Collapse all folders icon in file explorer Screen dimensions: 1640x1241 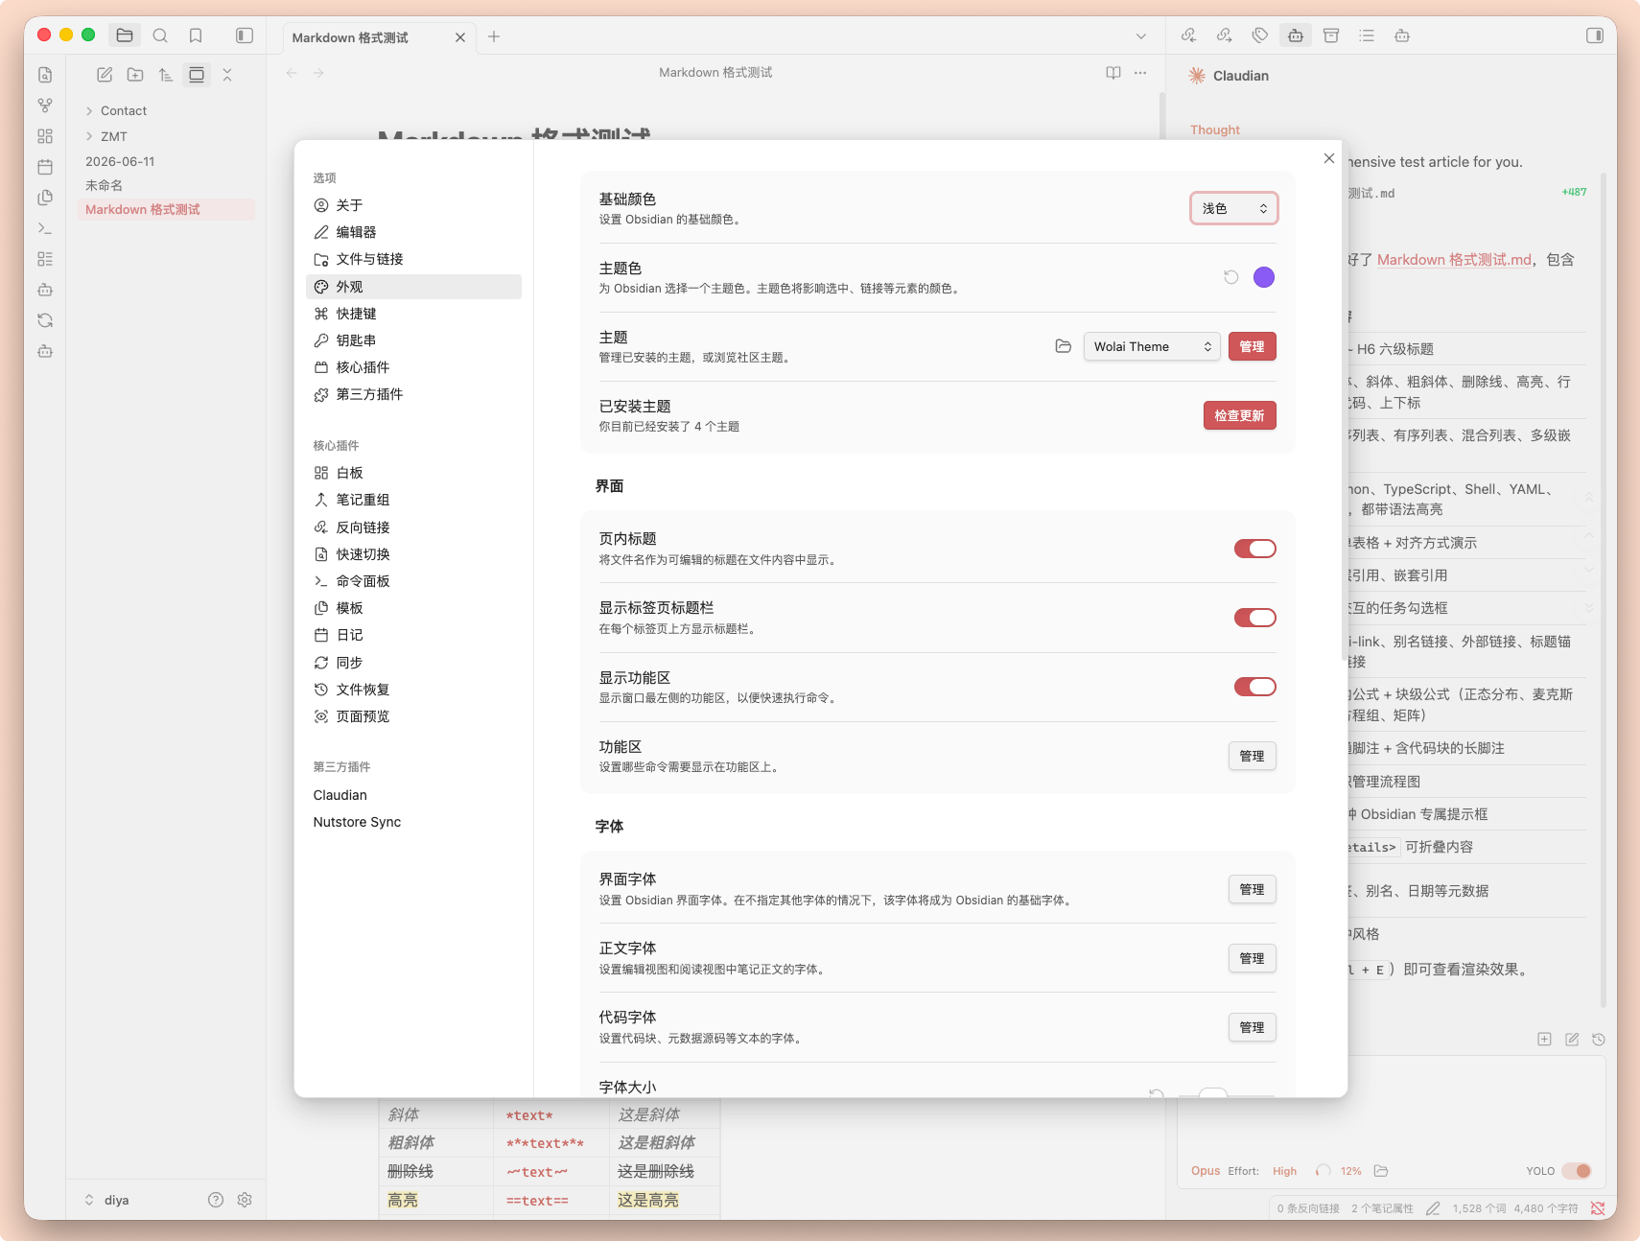227,75
